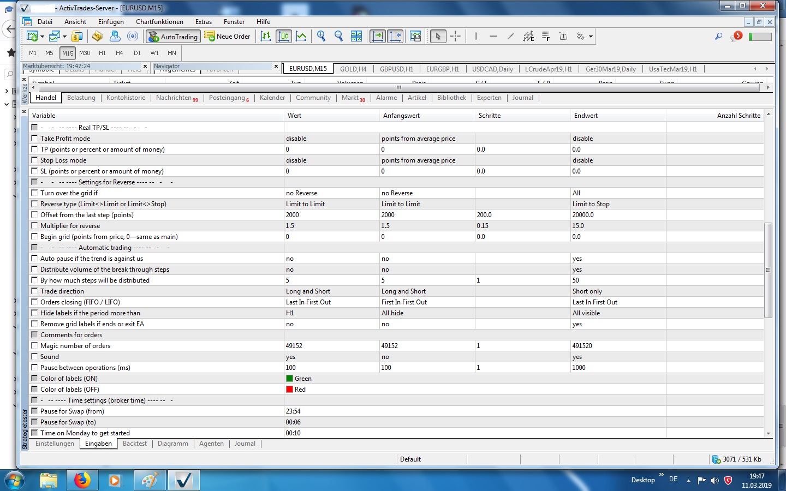Select the H4 timeframe button
Image resolution: width=786 pixels, height=491 pixels.
(120, 53)
